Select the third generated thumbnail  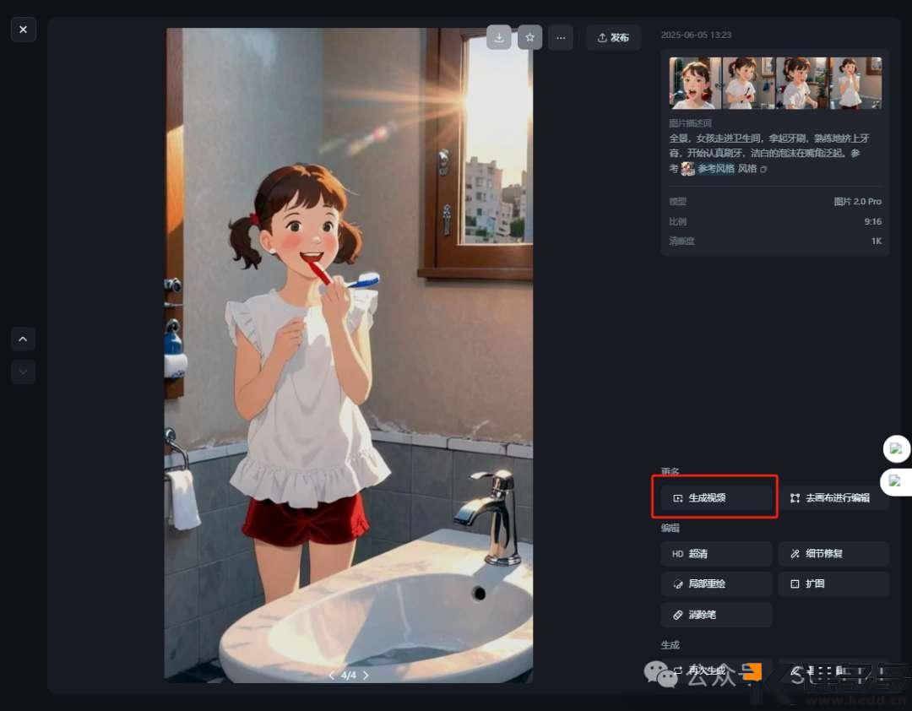[x=801, y=83]
